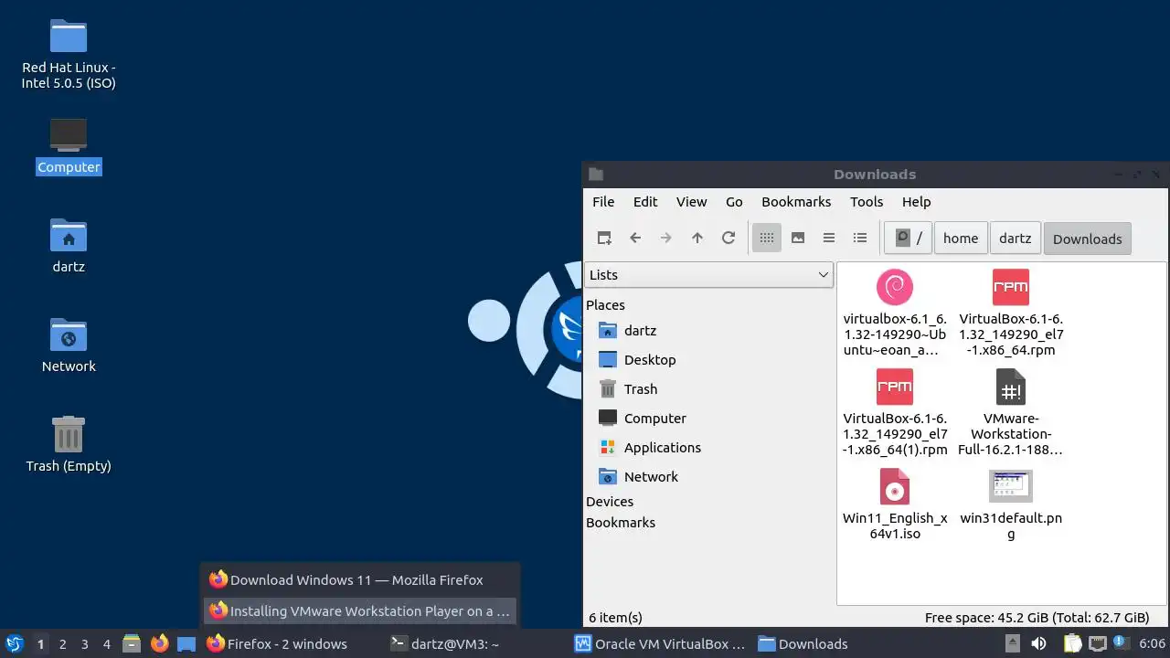Click the 'dartz' path button
The width and height of the screenshot is (1170, 658).
tap(1015, 238)
